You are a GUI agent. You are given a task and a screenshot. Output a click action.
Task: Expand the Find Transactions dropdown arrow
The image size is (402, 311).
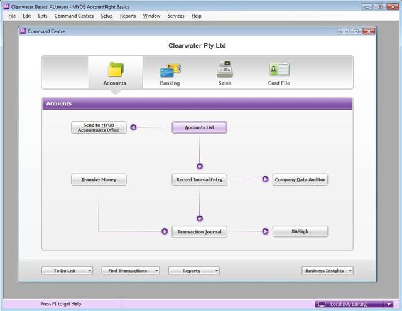(x=156, y=271)
